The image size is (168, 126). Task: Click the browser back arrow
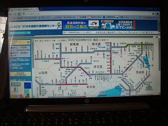tap(11, 14)
